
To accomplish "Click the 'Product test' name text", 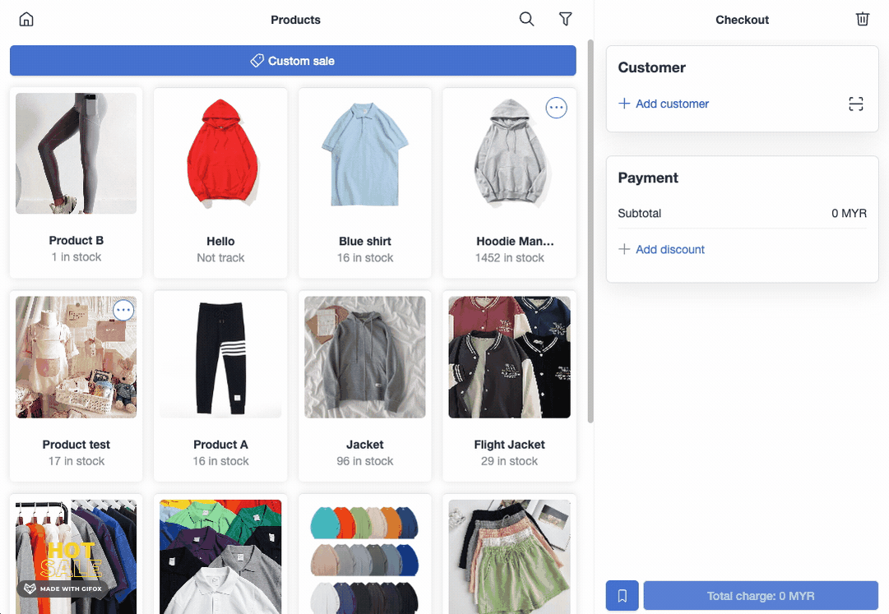I will [76, 445].
